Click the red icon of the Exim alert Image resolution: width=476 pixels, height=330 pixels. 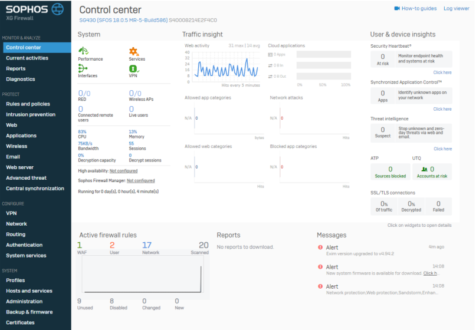(x=320, y=247)
